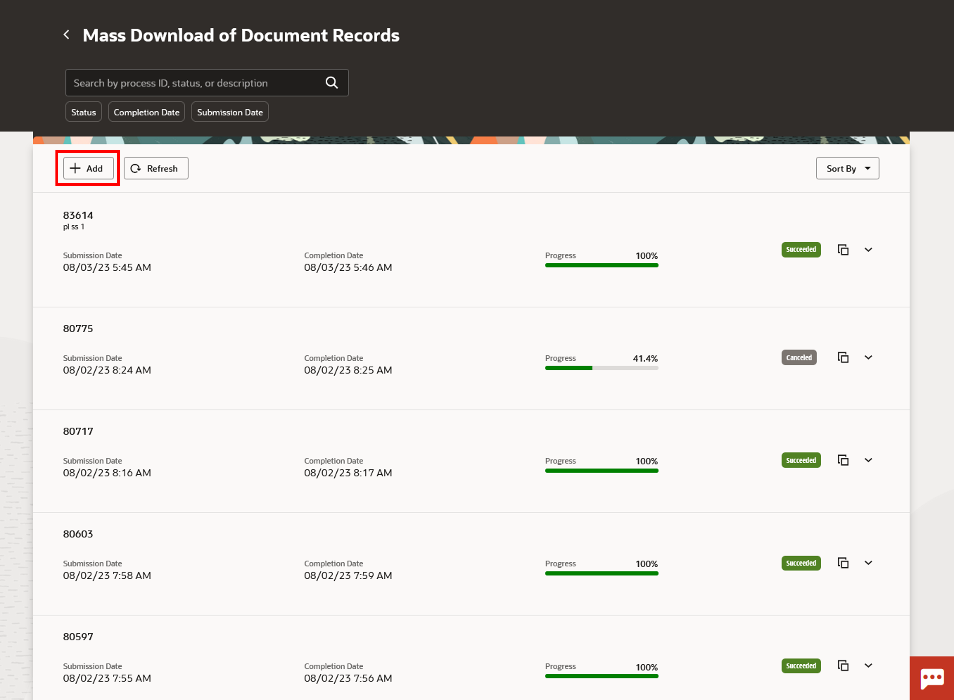Image resolution: width=954 pixels, height=700 pixels.
Task: Click the magnifier search icon
Action: (331, 83)
